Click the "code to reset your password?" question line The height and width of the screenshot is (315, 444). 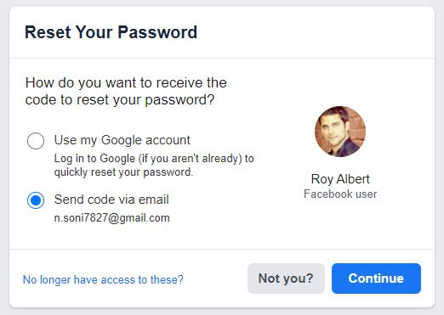click(x=120, y=100)
